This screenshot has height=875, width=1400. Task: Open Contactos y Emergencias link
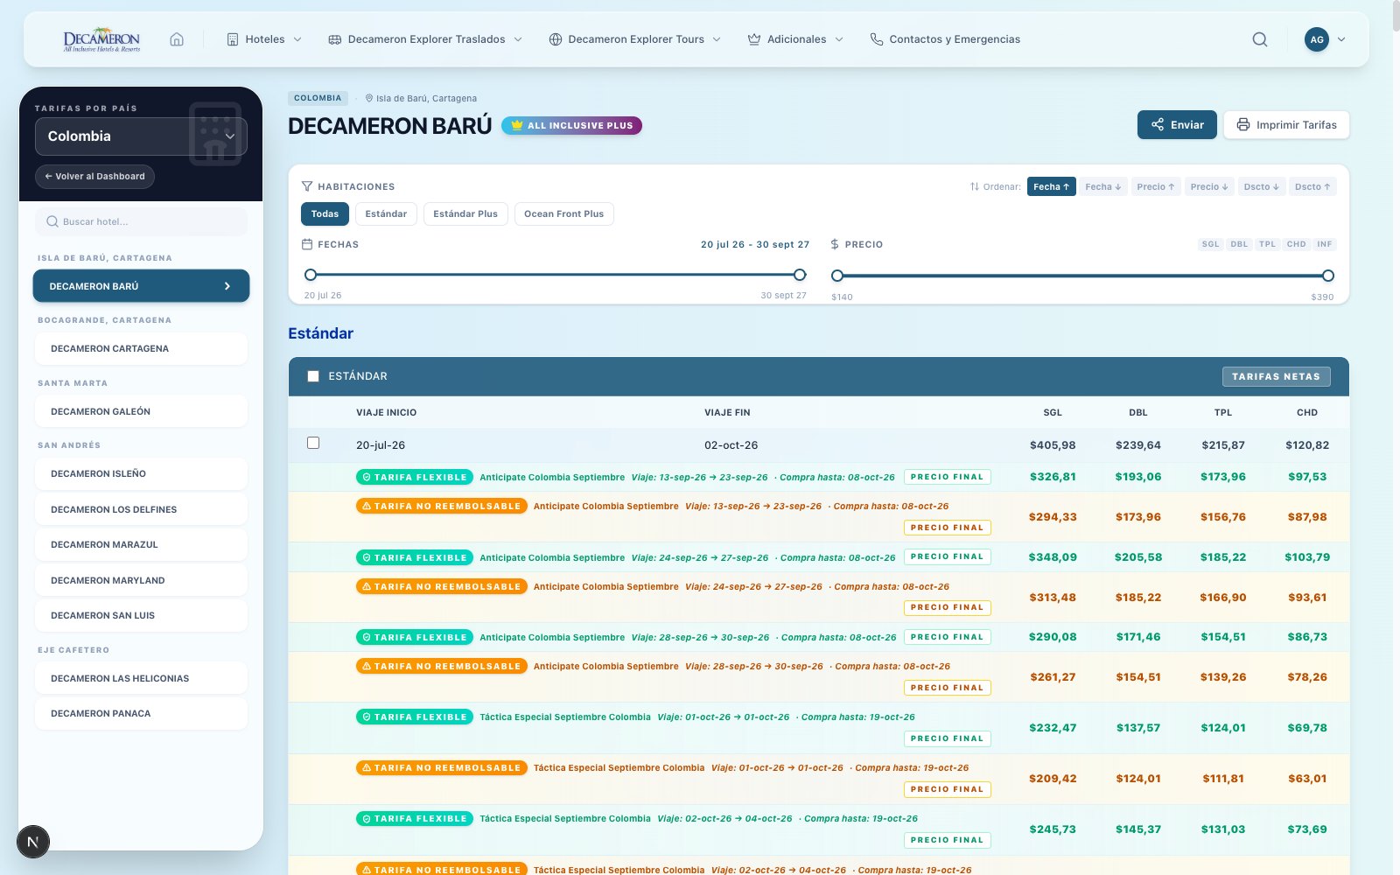click(945, 39)
